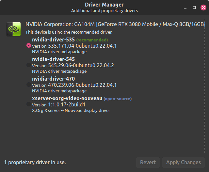Viewport: 209px width, 172px height.
Task: Click the blue (open-source) tag
Action: [118, 99]
